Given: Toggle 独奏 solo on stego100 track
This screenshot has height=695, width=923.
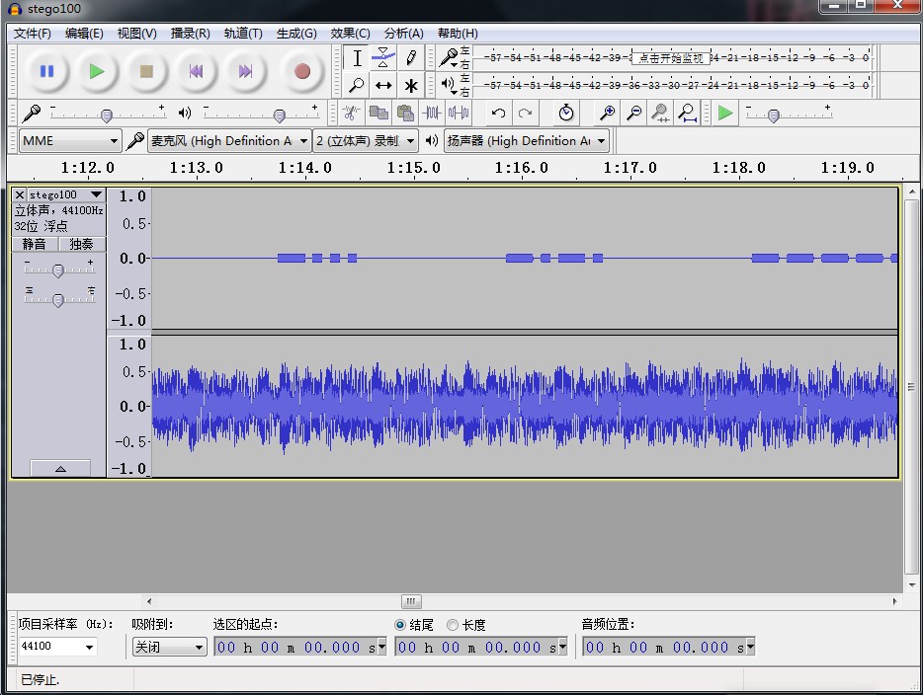Looking at the screenshot, I should point(81,244).
